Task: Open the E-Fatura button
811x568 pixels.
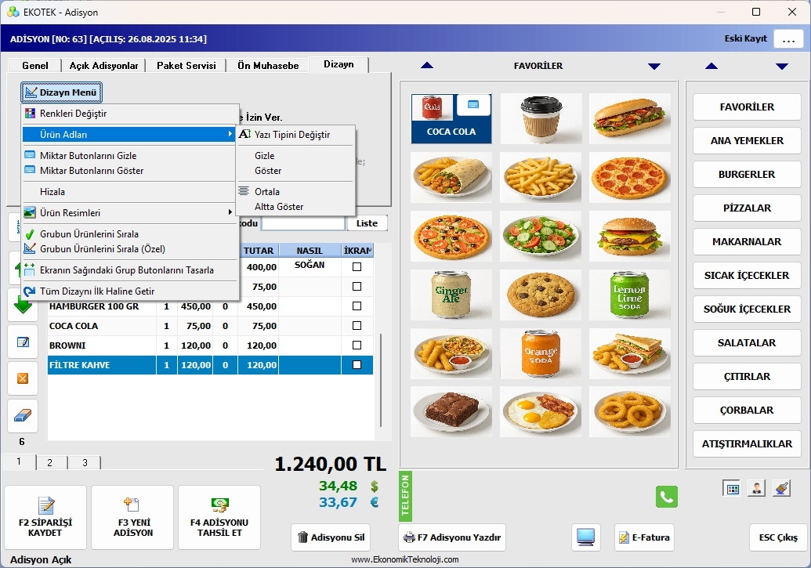Action: tap(644, 537)
